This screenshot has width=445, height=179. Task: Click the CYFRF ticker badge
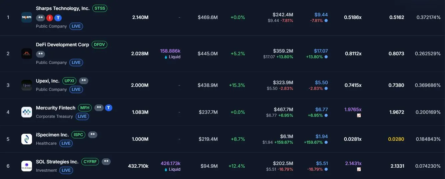(90, 162)
